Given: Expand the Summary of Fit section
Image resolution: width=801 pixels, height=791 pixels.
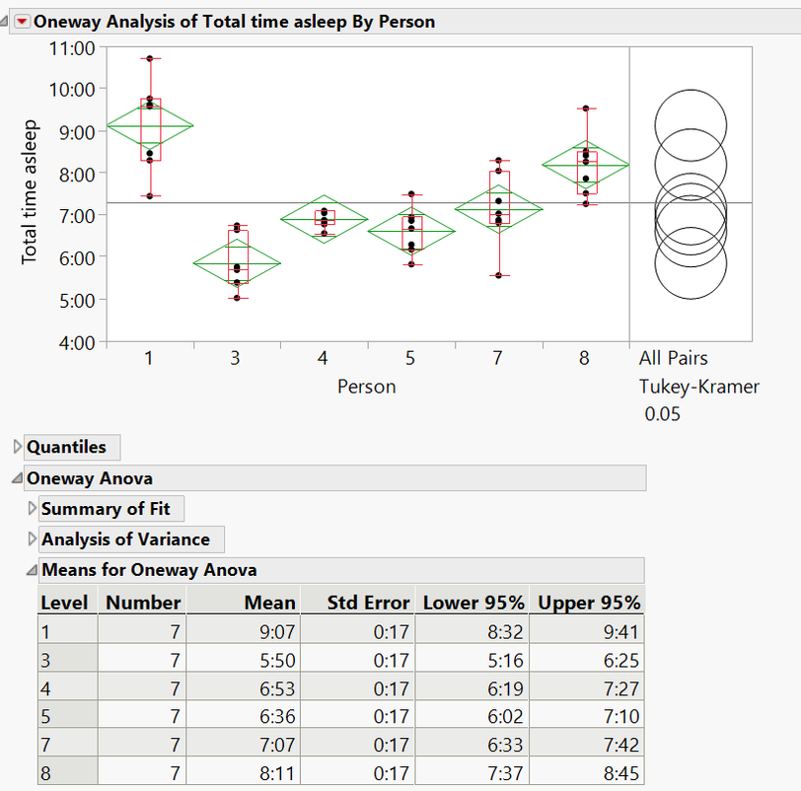Looking at the screenshot, I should tap(32, 509).
